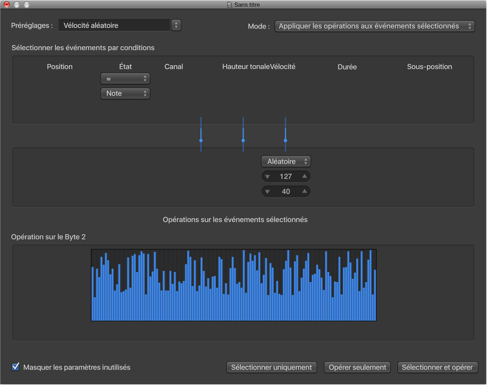Image resolution: width=487 pixels, height=385 pixels.
Task: Click the document icon beside Sans titre
Action: (x=228, y=4)
